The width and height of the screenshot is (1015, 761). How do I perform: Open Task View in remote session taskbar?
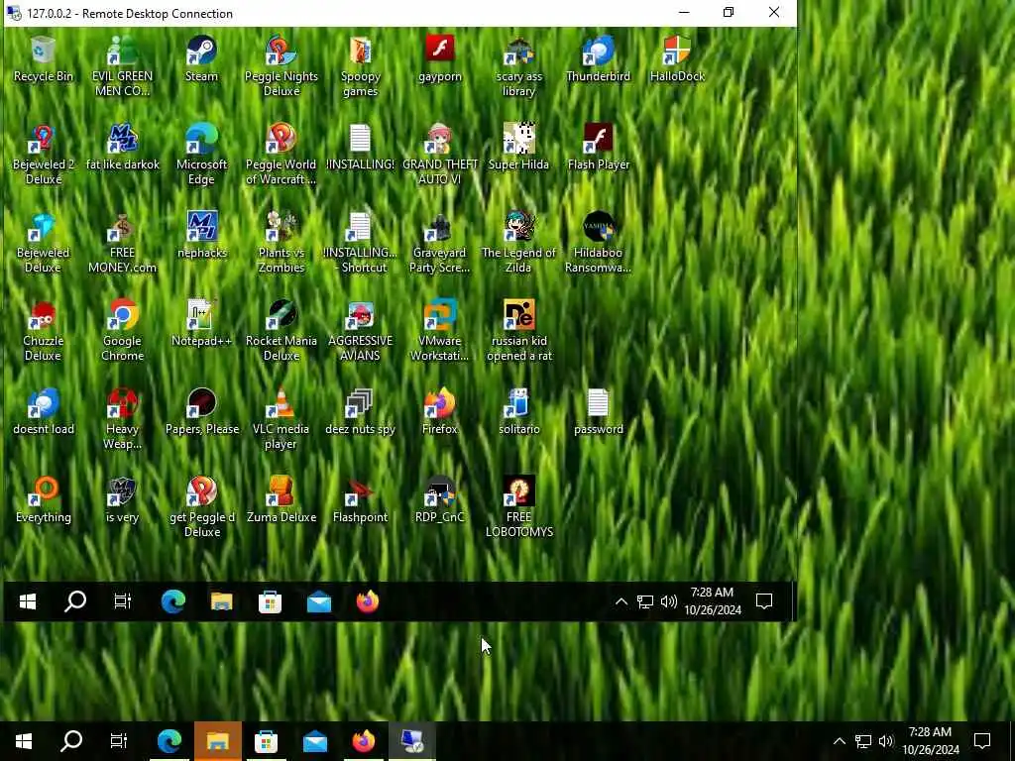click(x=122, y=601)
